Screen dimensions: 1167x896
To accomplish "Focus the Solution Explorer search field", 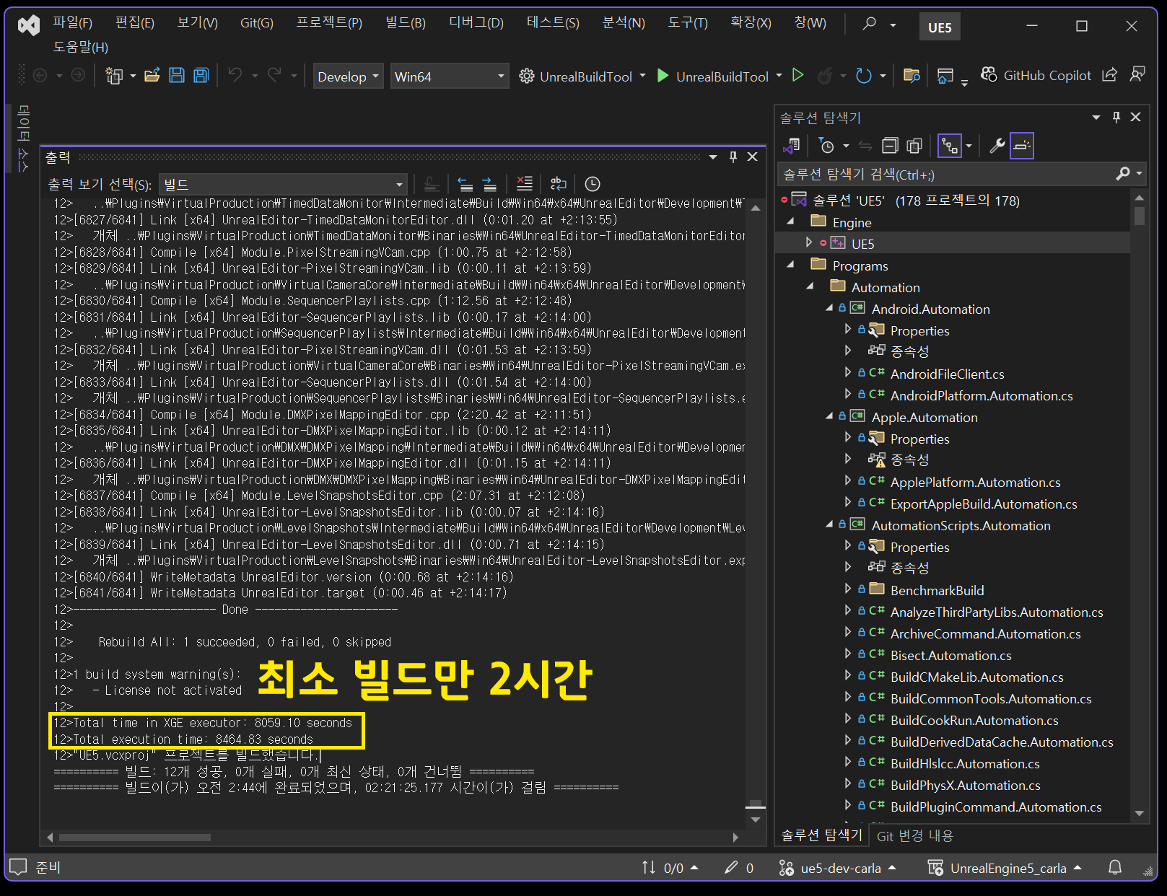I will 948,174.
